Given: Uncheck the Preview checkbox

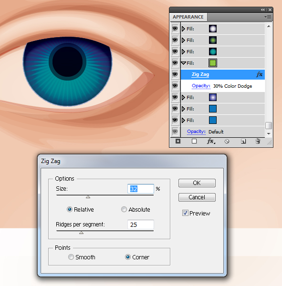Looking at the screenshot, I should click(x=185, y=213).
